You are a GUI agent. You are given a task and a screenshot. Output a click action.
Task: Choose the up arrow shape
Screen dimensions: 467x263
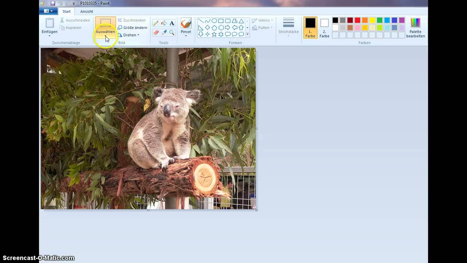[x=241, y=27]
